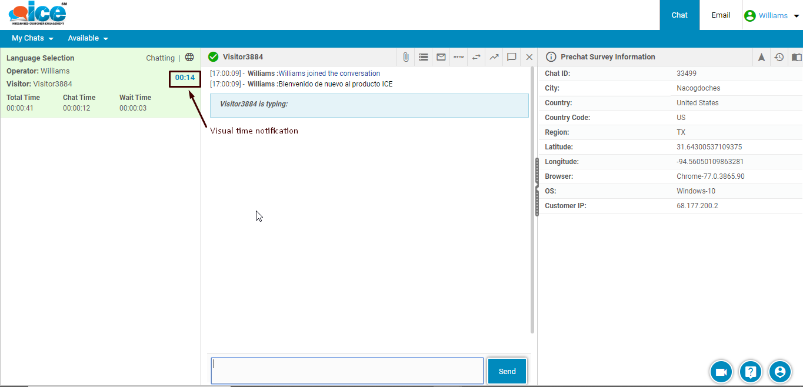Click the transfer chat arrows icon
This screenshot has height=387, width=803.
pyautogui.click(x=476, y=57)
